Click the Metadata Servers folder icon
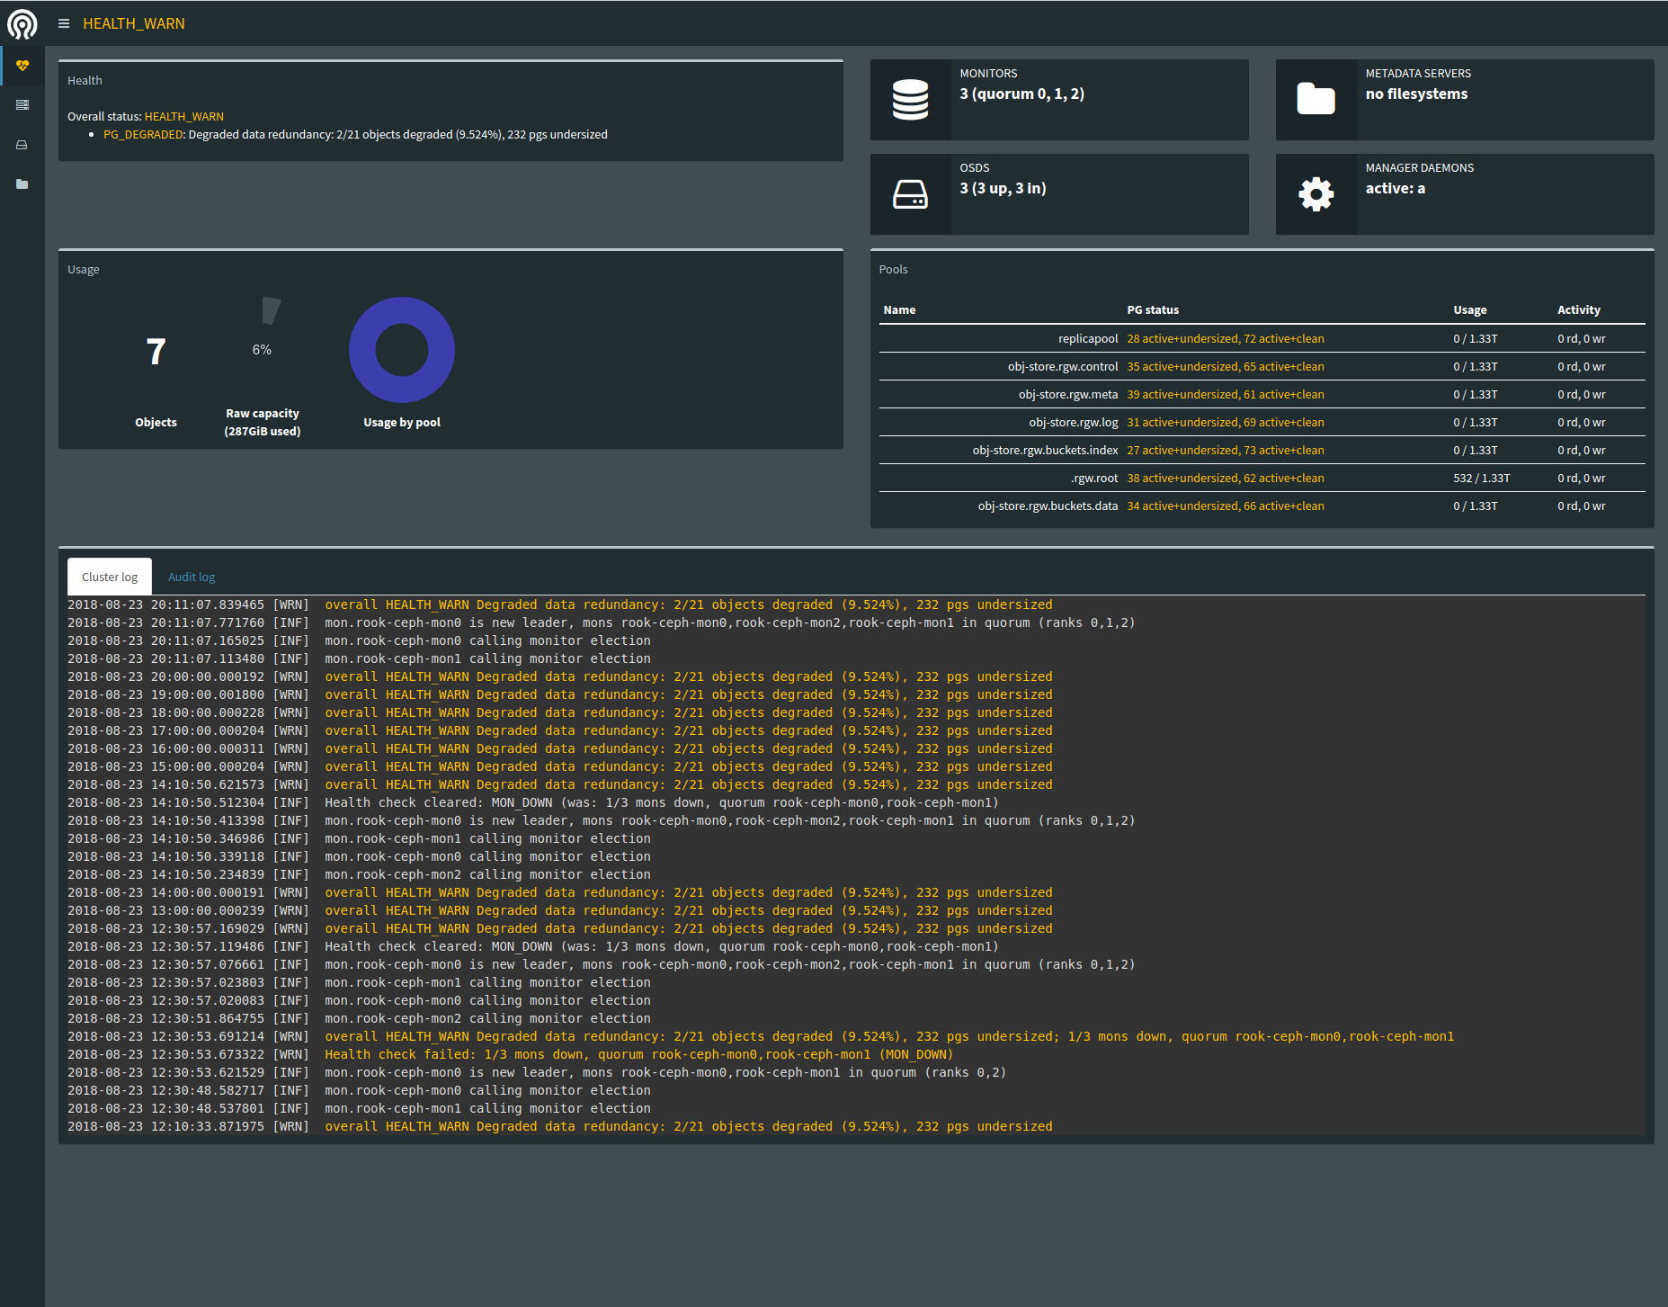Screen dimensions: 1668x1307 pyautogui.click(x=1316, y=99)
